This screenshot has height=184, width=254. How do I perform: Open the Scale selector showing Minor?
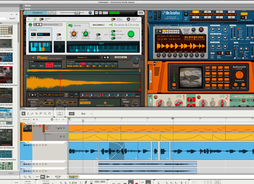(x=44, y=34)
